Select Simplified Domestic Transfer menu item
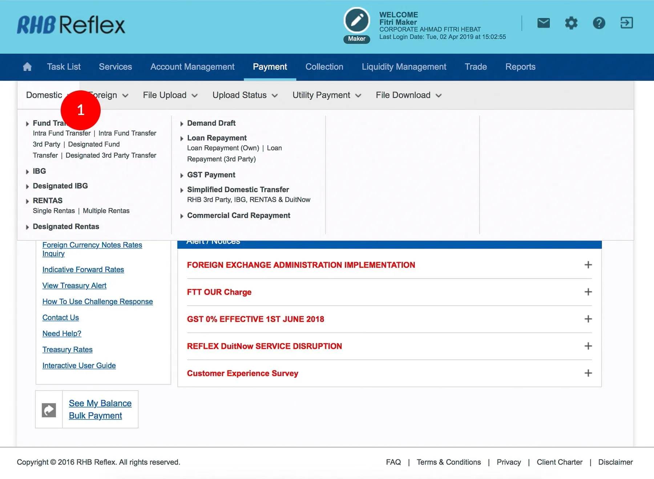 238,189
